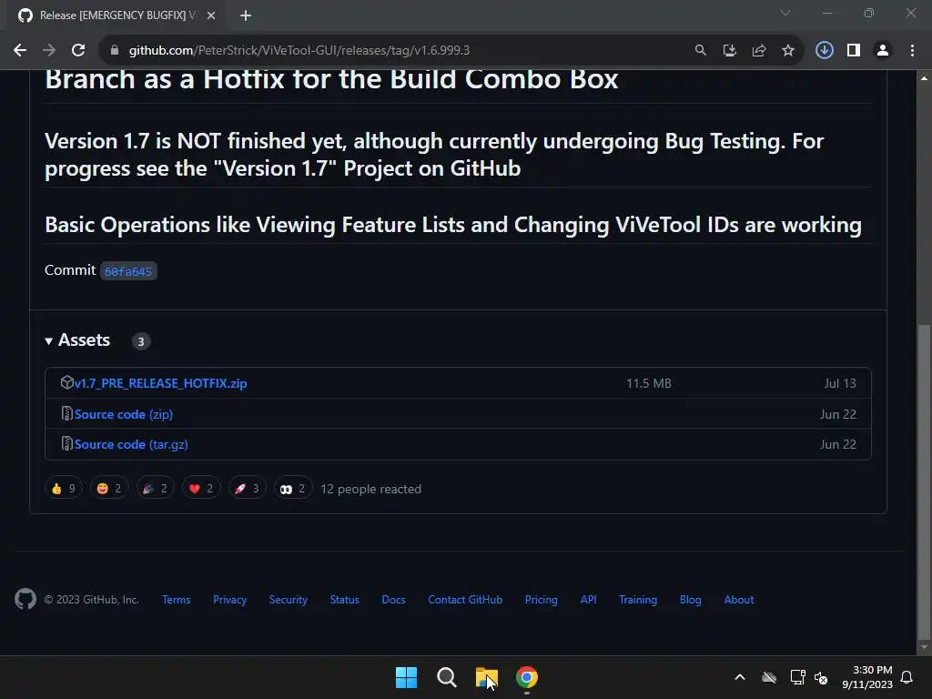Click the '12 people reacted' text

click(371, 489)
